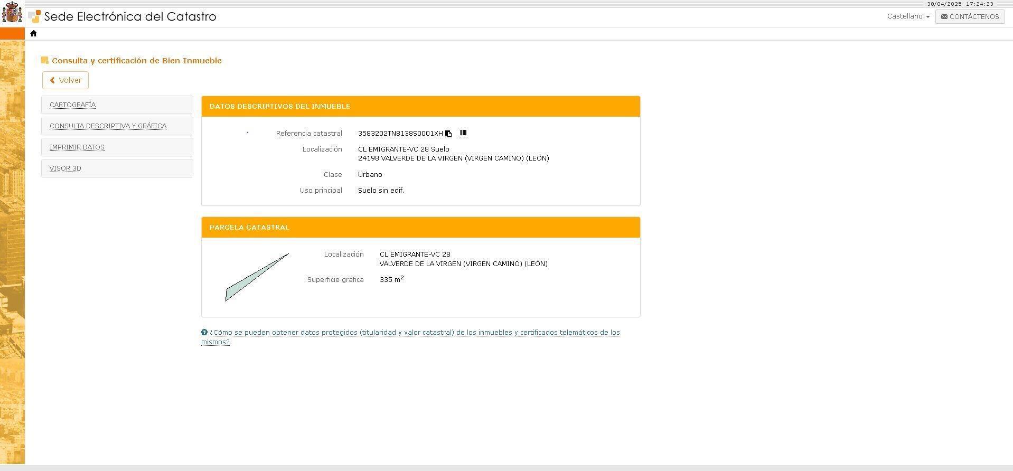Click the Sede Electrónica del Catastro title
The height and width of the screenshot is (471, 1013).
point(130,16)
